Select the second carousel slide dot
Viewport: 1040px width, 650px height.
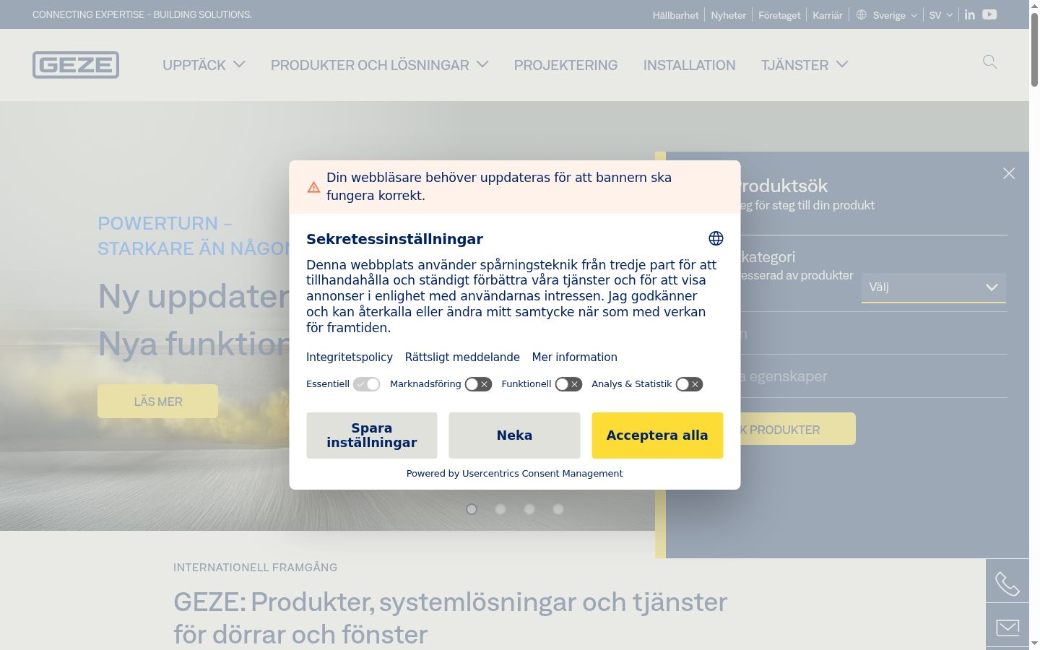tap(500, 509)
